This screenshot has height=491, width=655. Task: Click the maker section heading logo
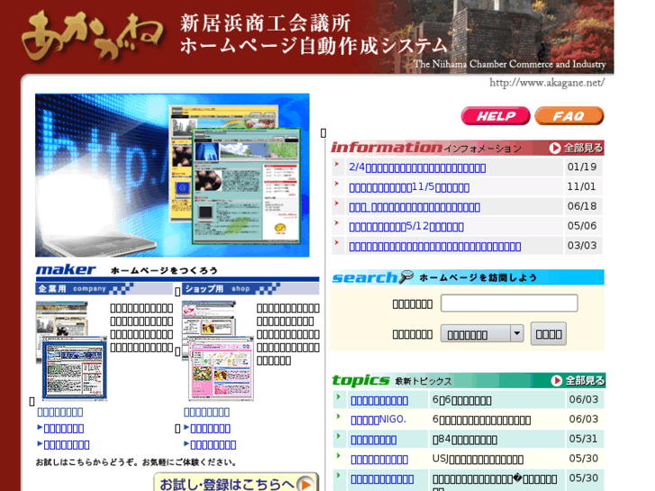click(66, 270)
